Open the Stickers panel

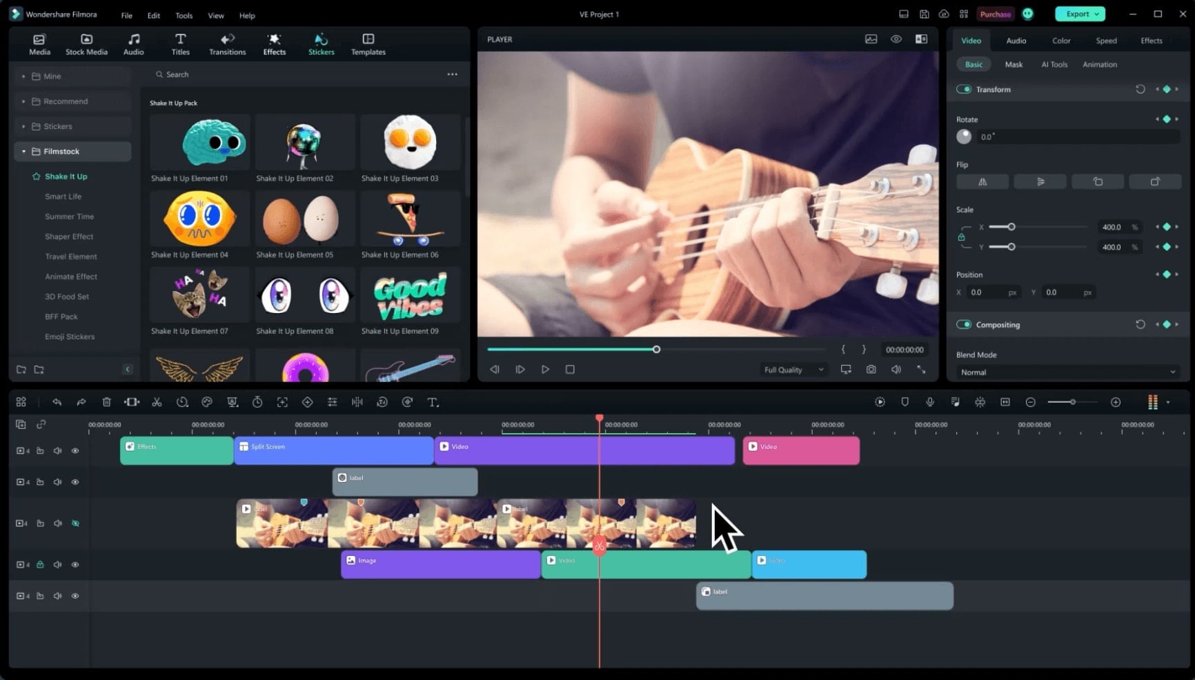pos(320,43)
